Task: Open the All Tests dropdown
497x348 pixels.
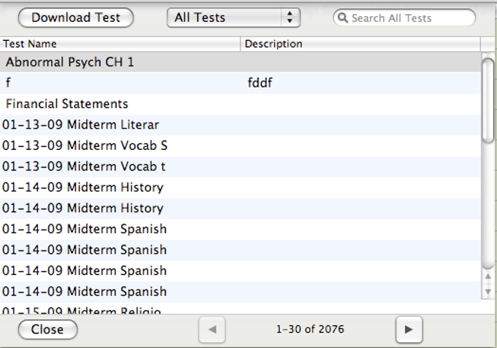Action: click(x=233, y=18)
